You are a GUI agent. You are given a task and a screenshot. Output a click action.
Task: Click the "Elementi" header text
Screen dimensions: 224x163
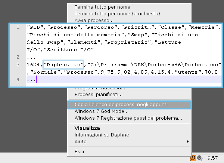pos(84,42)
